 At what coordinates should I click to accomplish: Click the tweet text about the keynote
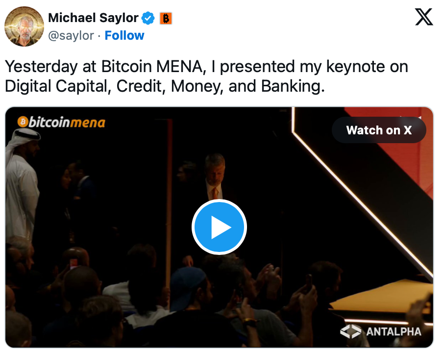(206, 76)
